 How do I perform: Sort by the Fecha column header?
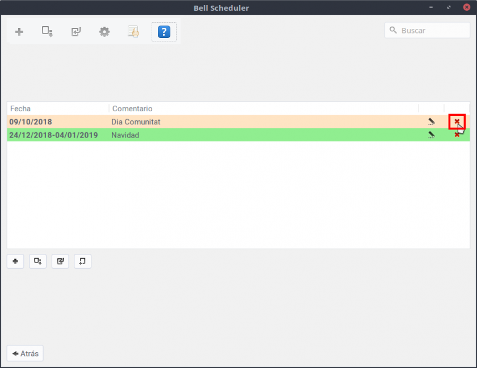coord(57,108)
